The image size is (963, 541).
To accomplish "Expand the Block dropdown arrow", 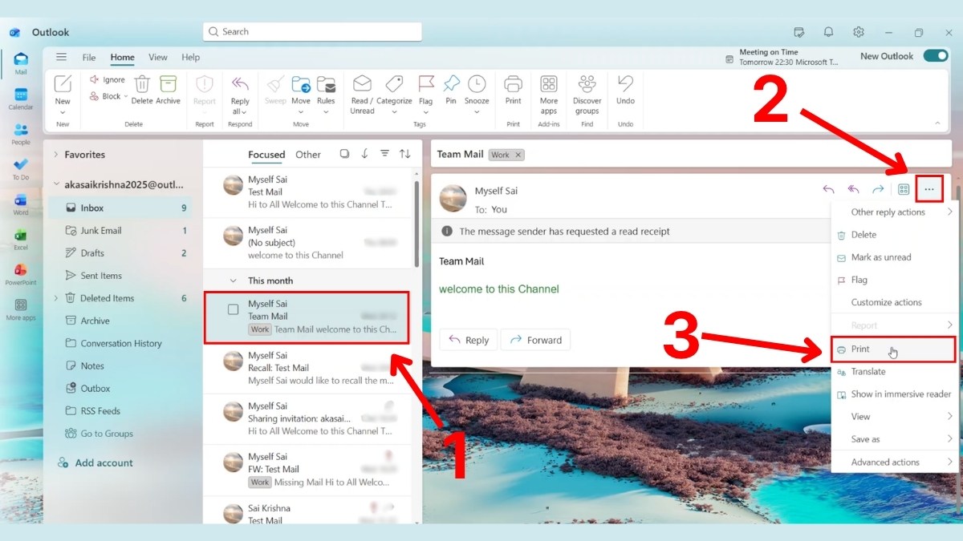I will [125, 97].
